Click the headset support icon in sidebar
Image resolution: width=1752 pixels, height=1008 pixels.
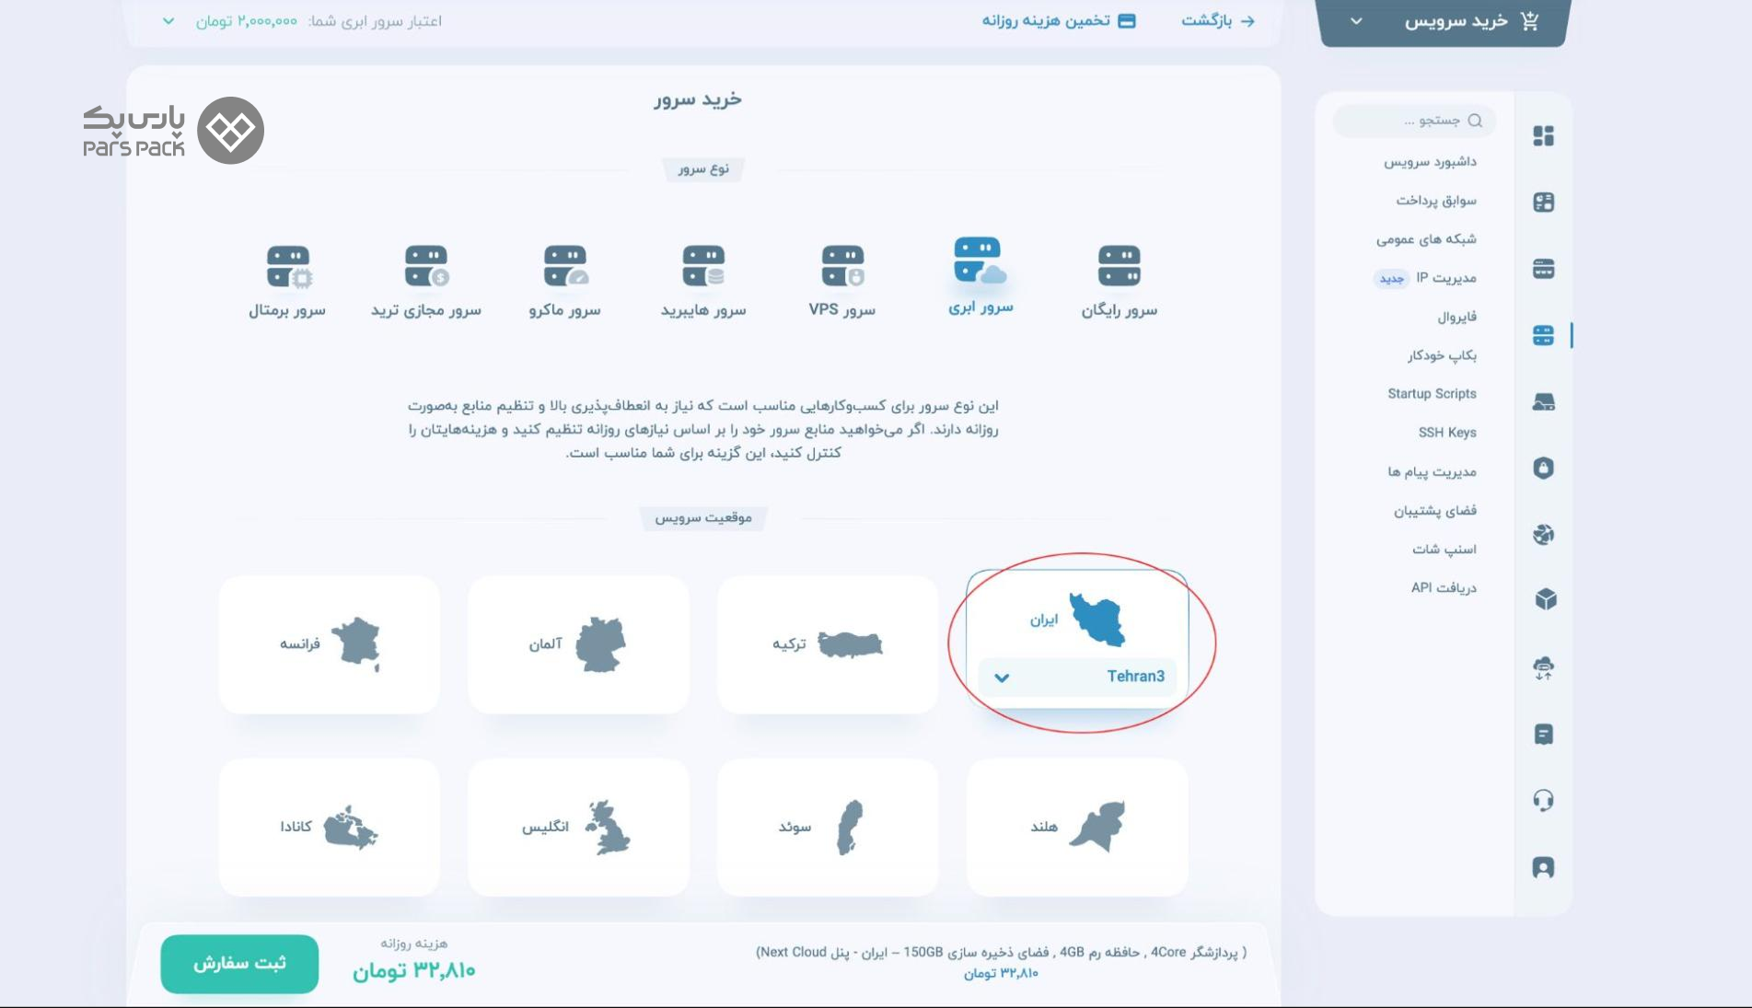[x=1543, y=800]
